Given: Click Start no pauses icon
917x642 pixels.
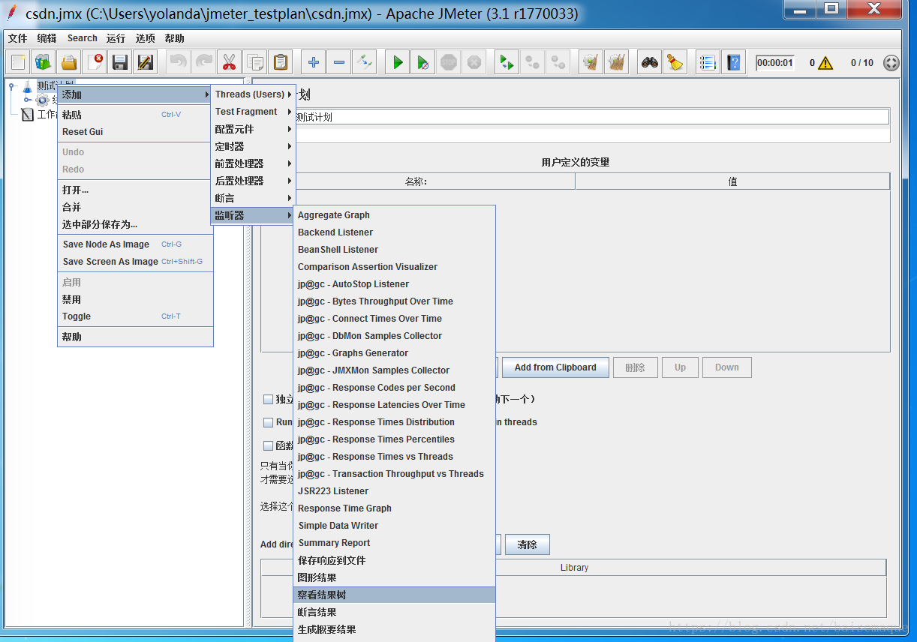Looking at the screenshot, I should pos(423,62).
